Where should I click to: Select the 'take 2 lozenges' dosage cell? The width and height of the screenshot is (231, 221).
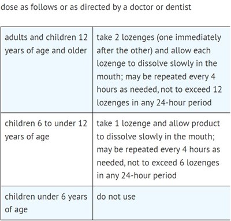tap(162, 70)
